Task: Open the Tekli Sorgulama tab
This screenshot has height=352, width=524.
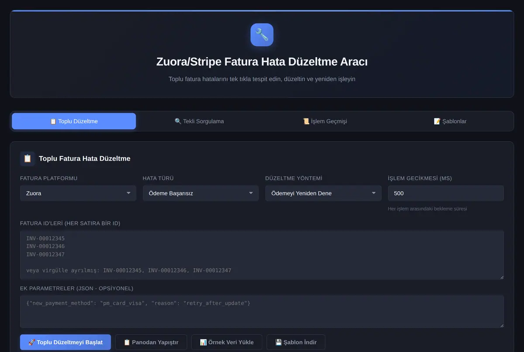Action: [199, 121]
